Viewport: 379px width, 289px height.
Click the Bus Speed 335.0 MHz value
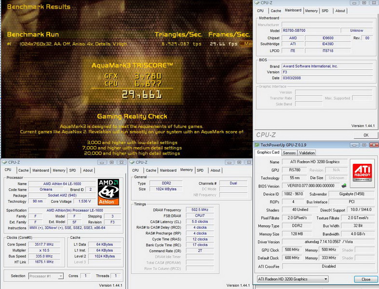[44, 256]
